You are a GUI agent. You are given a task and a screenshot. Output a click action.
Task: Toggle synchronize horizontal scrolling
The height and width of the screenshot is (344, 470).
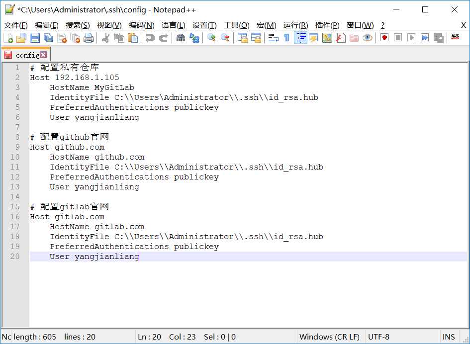pos(256,38)
